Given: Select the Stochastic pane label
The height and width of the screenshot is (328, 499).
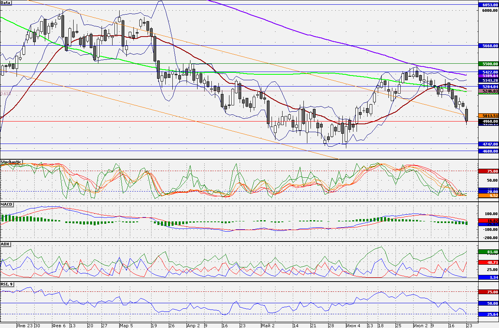Looking at the screenshot, I should pos(11,162).
